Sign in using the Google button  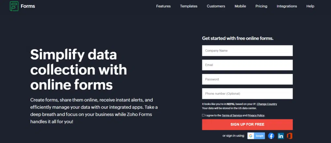(x=256, y=136)
